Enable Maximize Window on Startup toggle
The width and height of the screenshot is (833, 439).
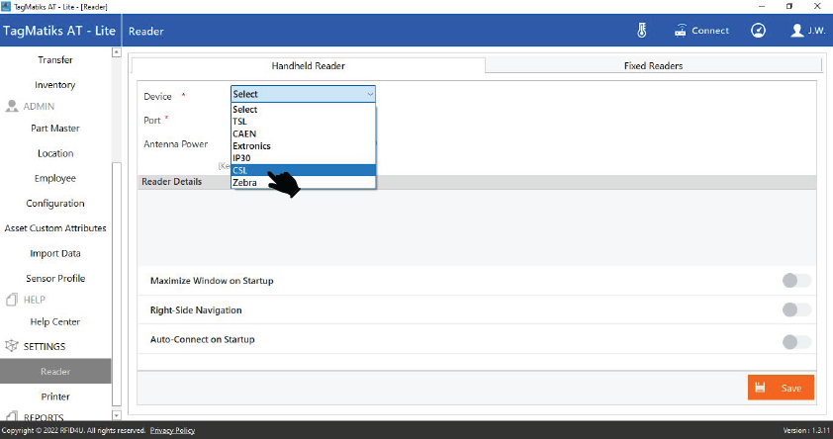795,281
